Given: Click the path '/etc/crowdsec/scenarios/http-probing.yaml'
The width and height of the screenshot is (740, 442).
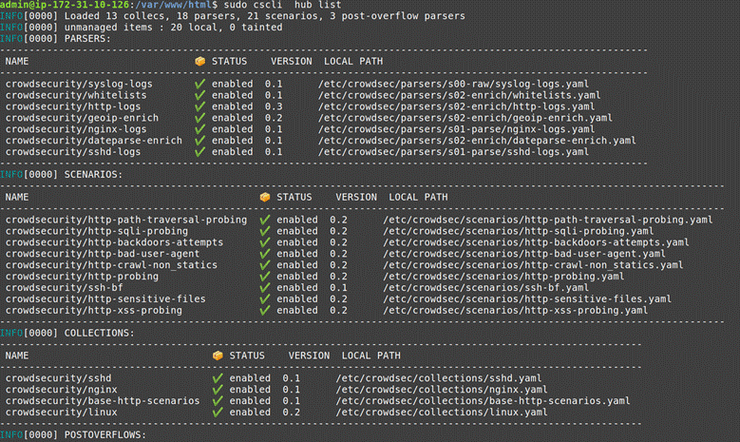Looking at the screenshot, I should coord(503,277).
